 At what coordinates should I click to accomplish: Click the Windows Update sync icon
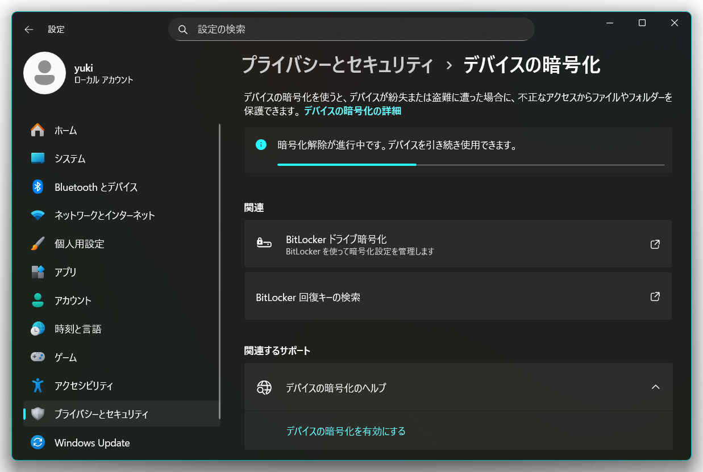(38, 442)
